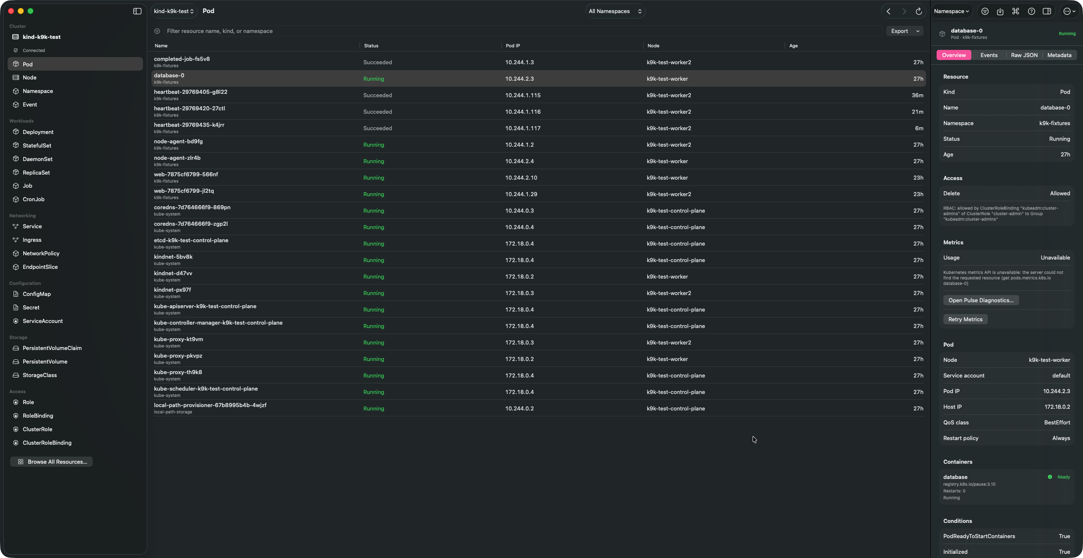Navigate back with the left chevron

888,11
